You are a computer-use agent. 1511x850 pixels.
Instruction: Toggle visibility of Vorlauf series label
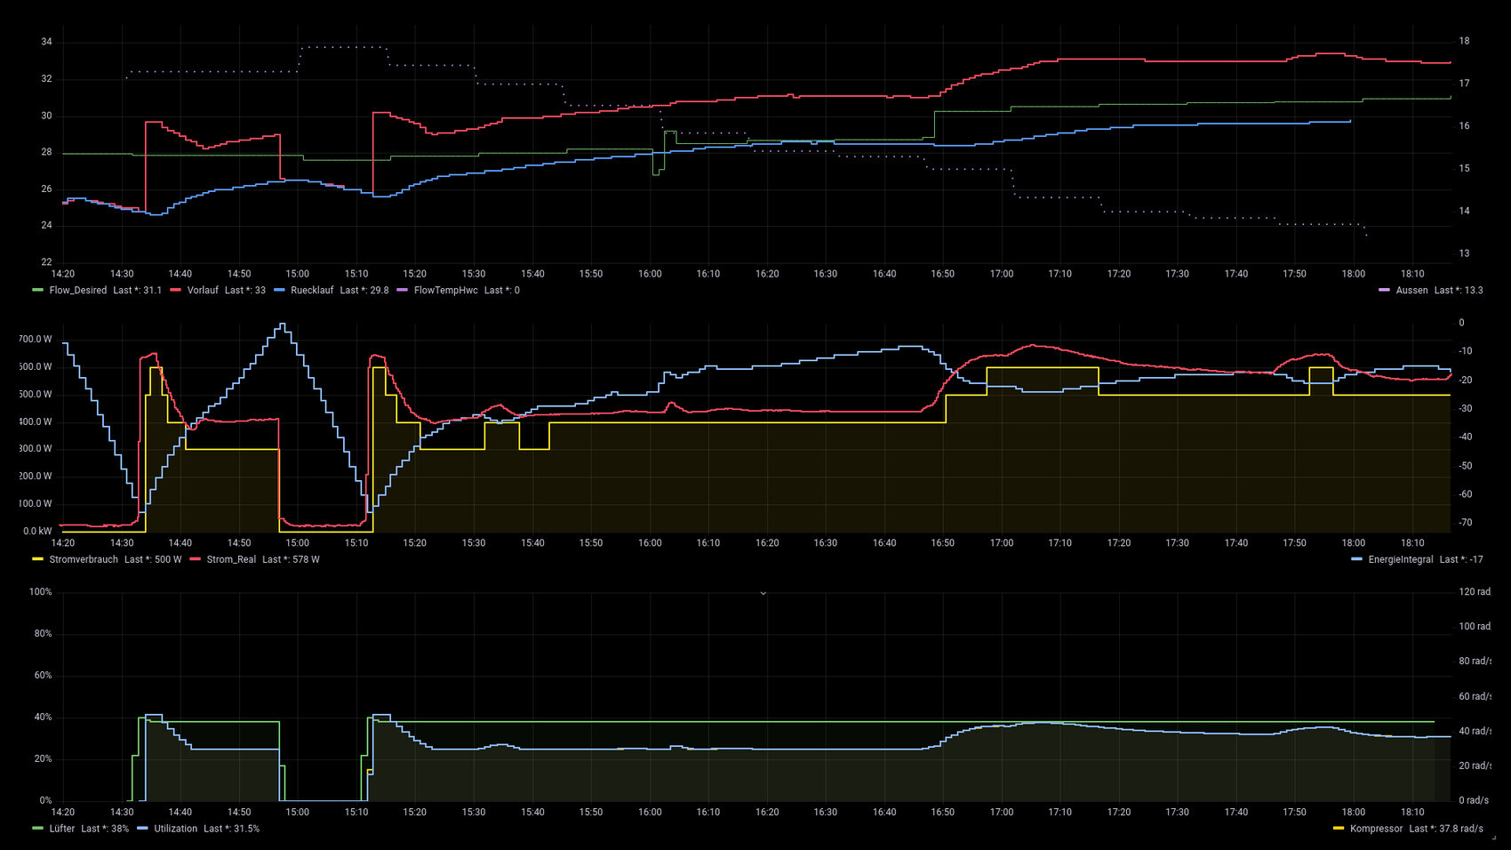coord(203,291)
